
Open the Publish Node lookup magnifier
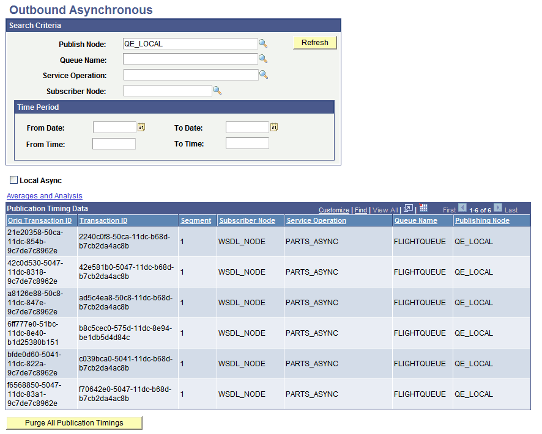pyautogui.click(x=264, y=43)
